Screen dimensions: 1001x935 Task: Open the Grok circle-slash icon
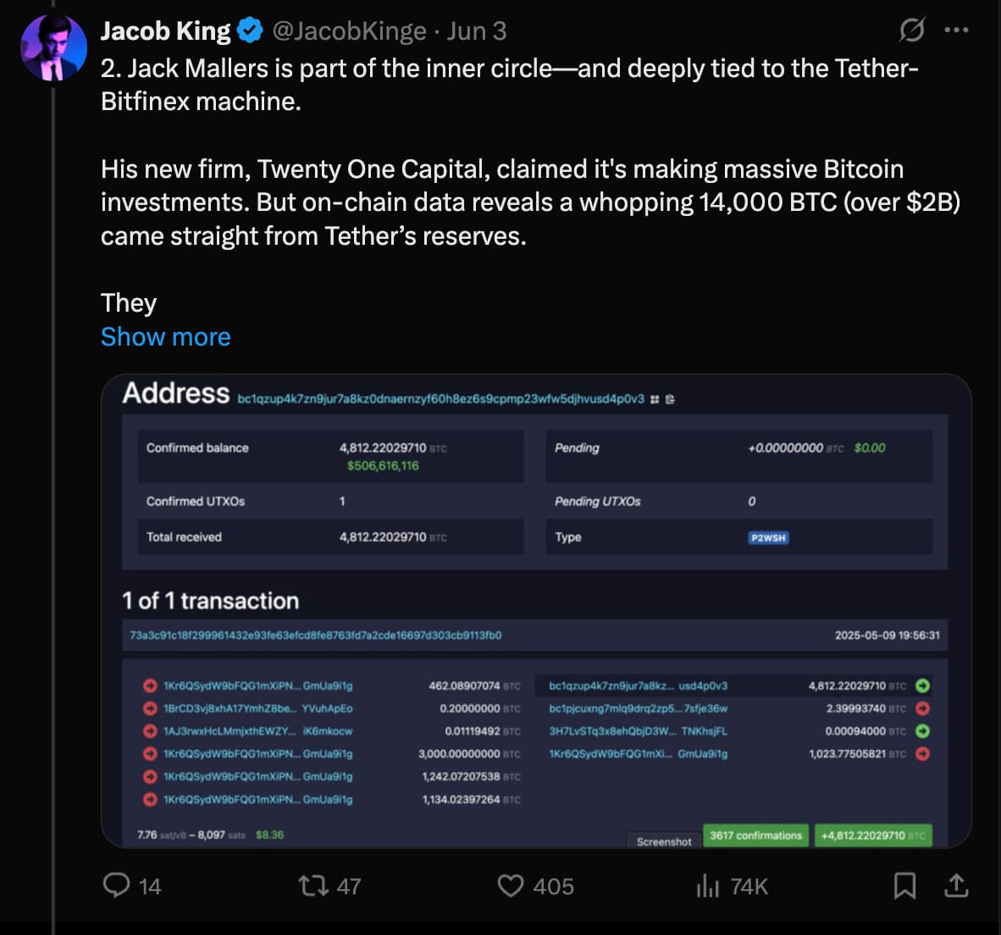point(911,30)
